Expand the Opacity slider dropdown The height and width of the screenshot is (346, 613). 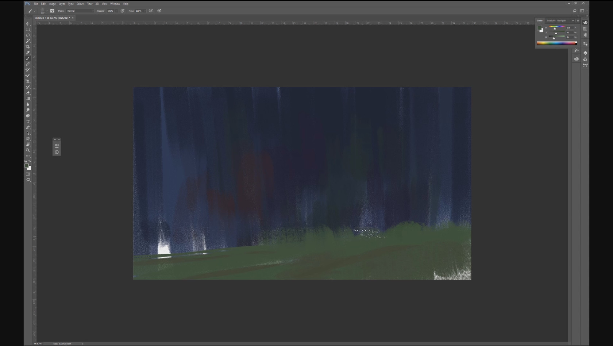pyautogui.click(x=116, y=11)
